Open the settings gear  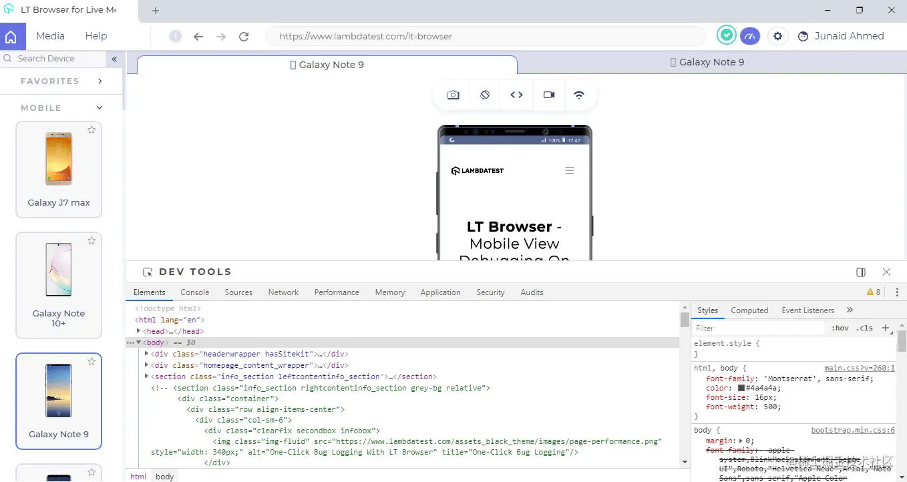pos(777,36)
